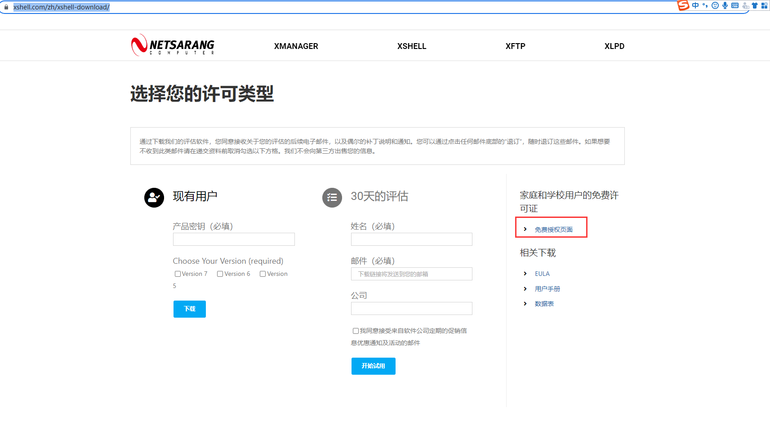770x421 pixels.
Task: Click the 选择您的许可类型 heading
Action: [x=202, y=93]
